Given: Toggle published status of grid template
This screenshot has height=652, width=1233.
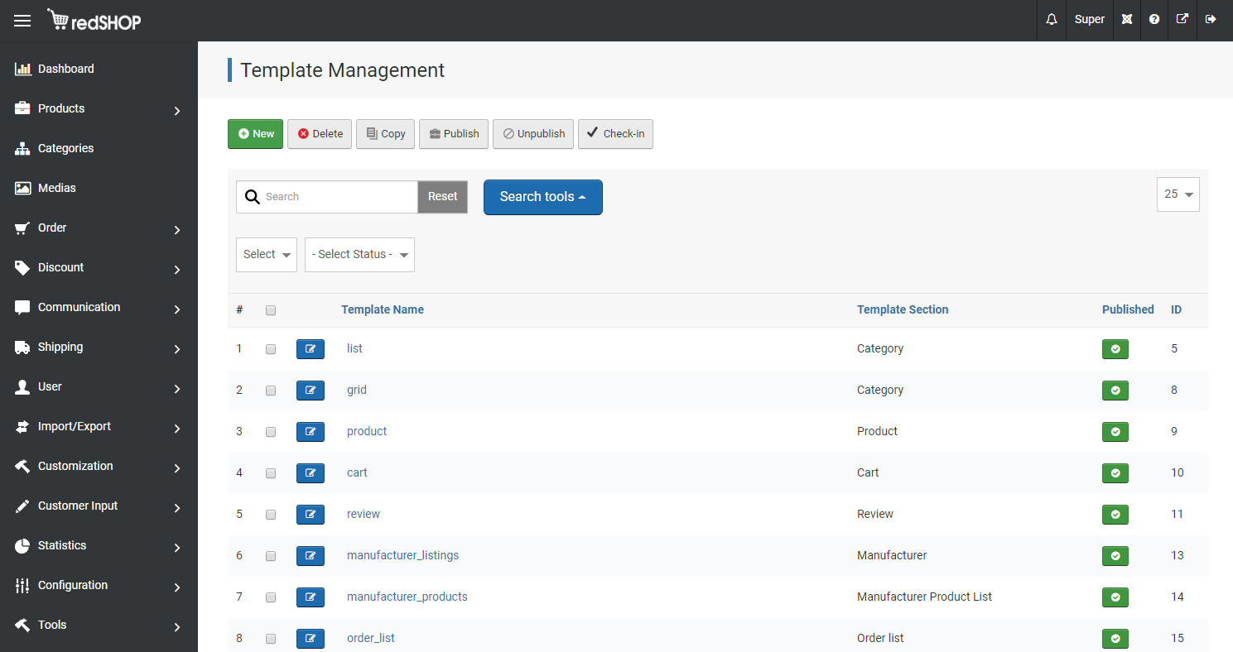Looking at the screenshot, I should (x=1115, y=391).
